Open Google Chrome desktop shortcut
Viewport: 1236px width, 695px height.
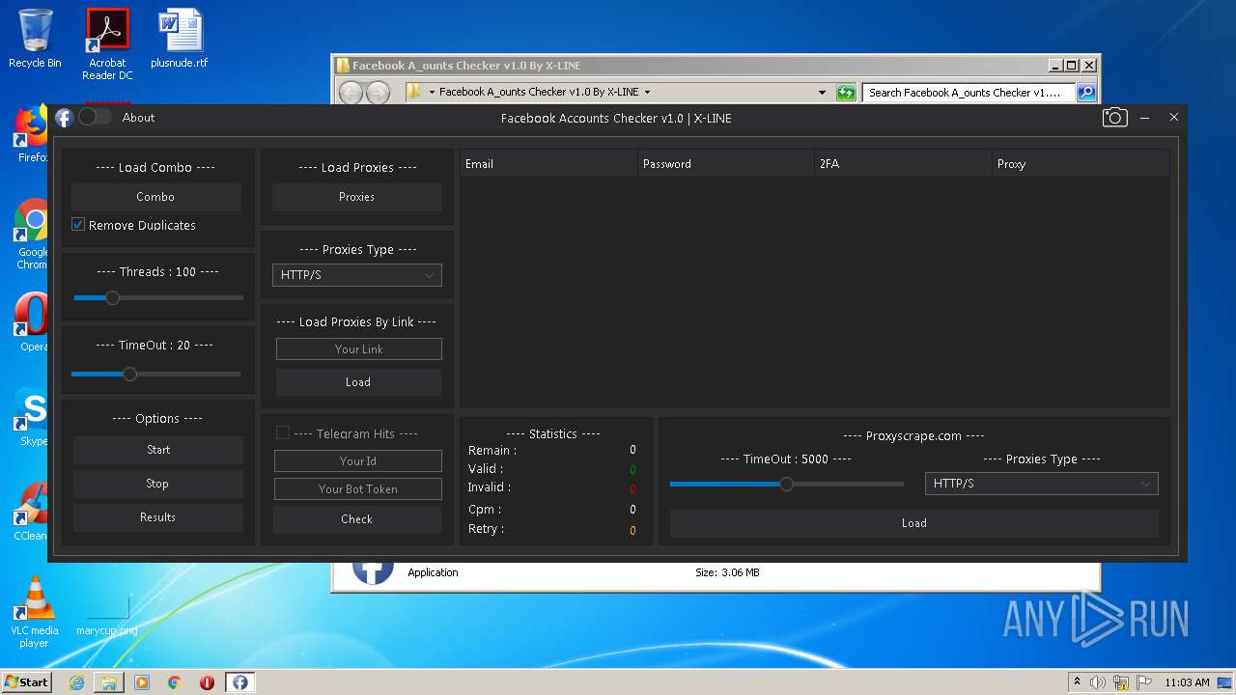point(30,235)
